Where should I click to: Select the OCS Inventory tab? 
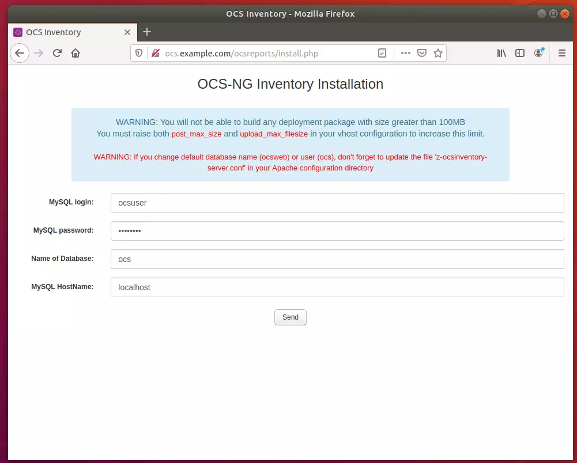(73, 32)
